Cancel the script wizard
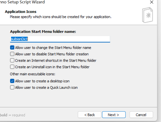Screen dimensions: 161x122 point(141,115)
